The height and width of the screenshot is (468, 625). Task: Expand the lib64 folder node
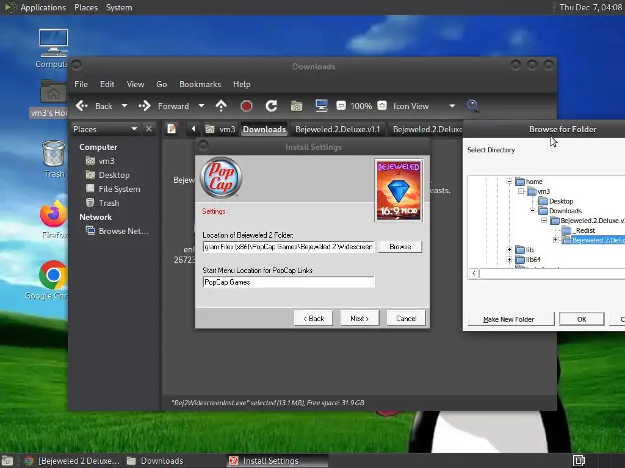(x=509, y=260)
